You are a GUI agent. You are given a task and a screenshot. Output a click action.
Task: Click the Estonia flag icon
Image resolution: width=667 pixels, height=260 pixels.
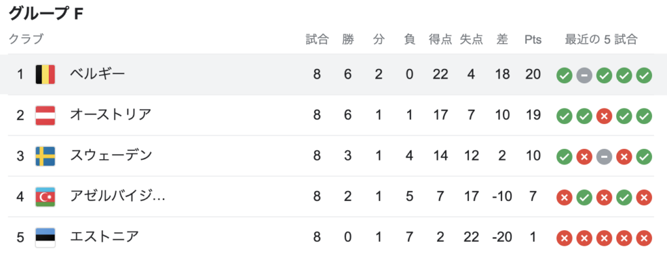(x=45, y=237)
